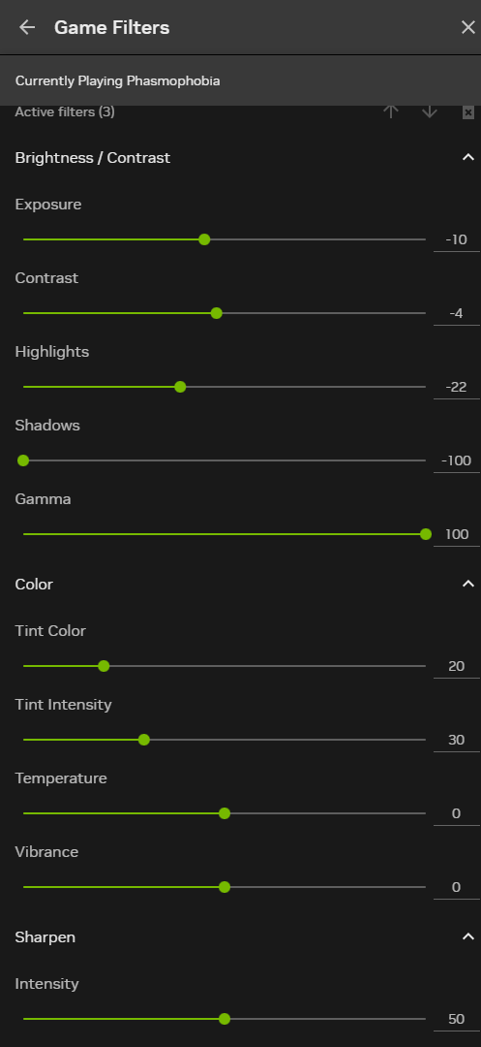Click the Gamma slider handle at maximum
The height and width of the screenshot is (1047, 481).
tap(426, 534)
